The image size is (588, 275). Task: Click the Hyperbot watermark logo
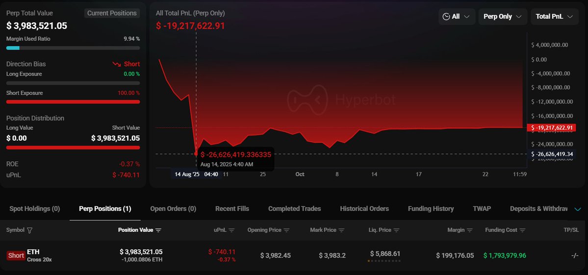point(341,100)
